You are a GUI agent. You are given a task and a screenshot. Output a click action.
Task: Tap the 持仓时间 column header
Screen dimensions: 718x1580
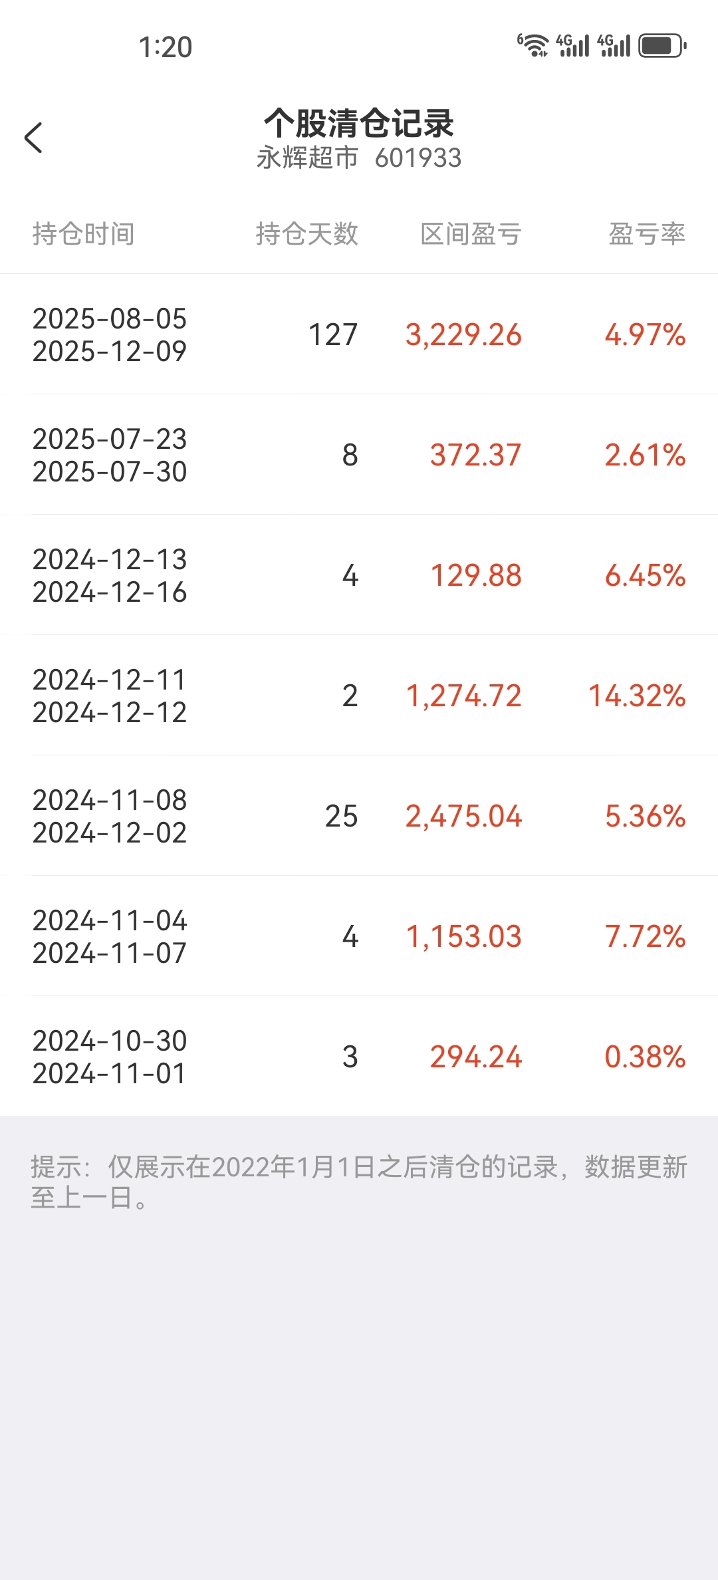[x=84, y=234]
